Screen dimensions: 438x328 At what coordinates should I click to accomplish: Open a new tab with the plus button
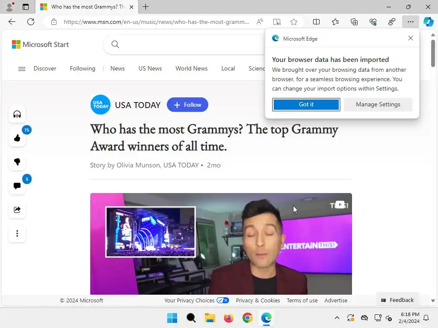pyautogui.click(x=145, y=7)
